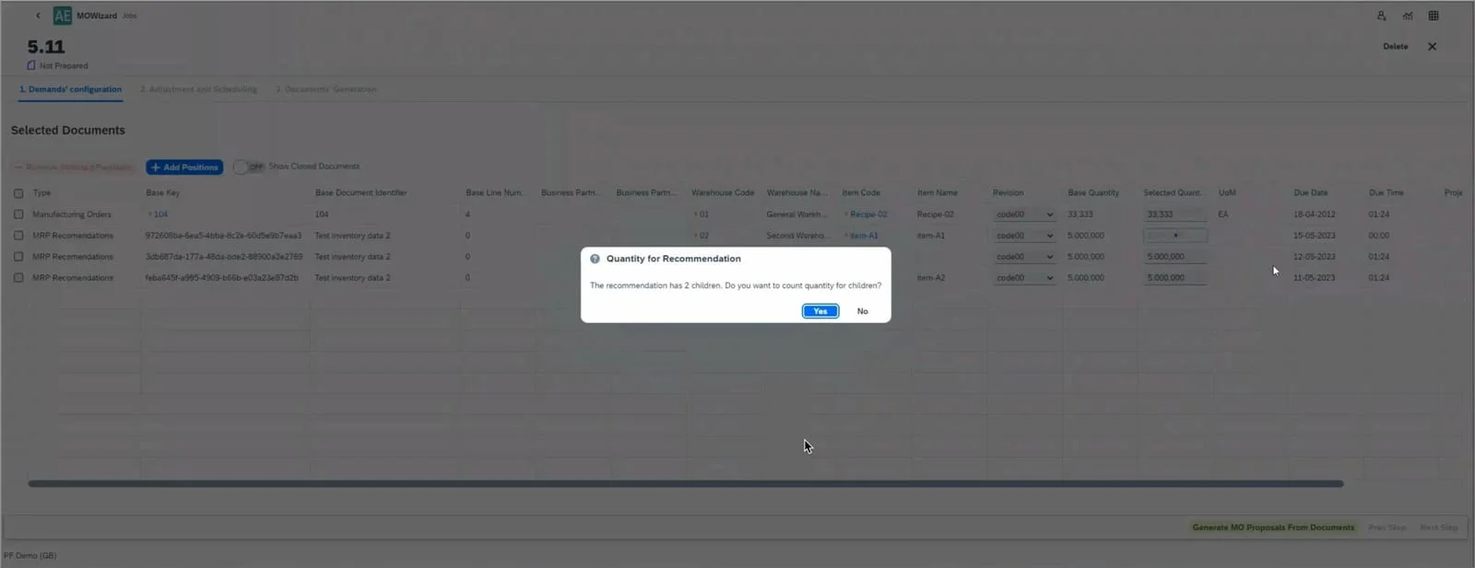Click Generate MO Proposals From Documents
The image size is (1475, 568).
[x=1273, y=527]
